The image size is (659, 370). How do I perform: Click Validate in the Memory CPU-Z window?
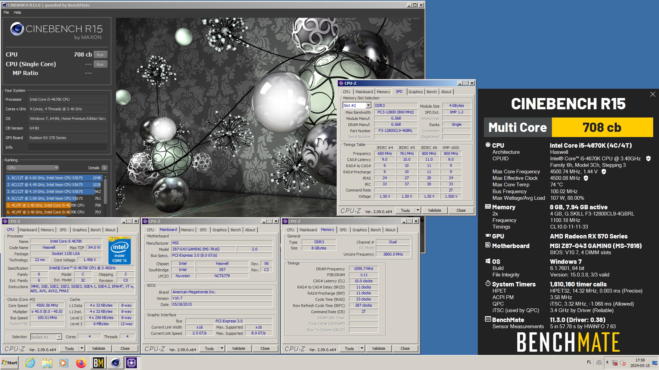[379, 348]
